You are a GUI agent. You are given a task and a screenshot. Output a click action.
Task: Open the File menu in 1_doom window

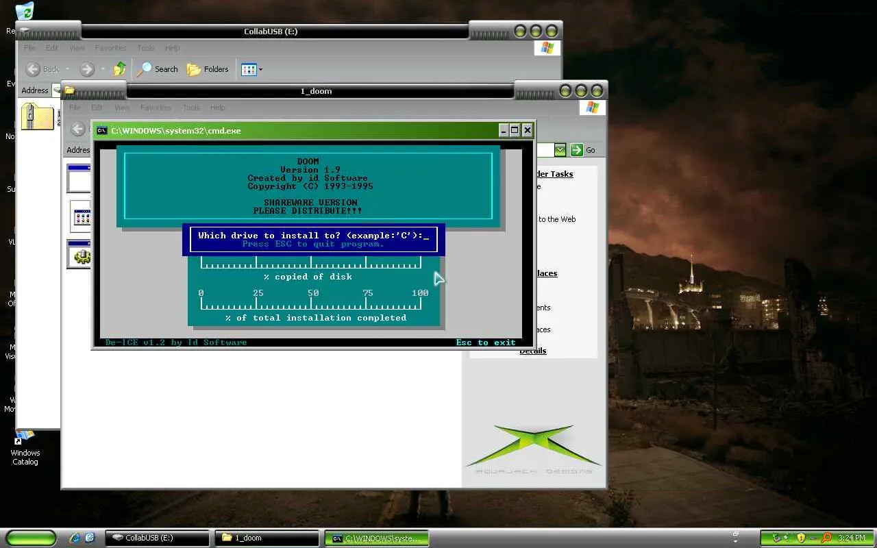(x=75, y=108)
